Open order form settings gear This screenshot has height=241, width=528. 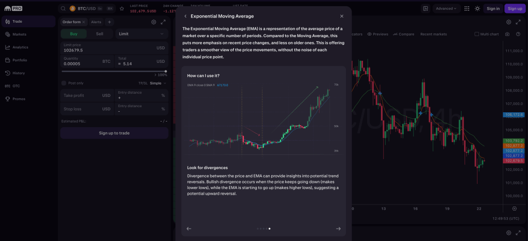tap(154, 22)
